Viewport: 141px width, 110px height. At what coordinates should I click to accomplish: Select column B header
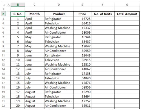(x=18, y=5)
